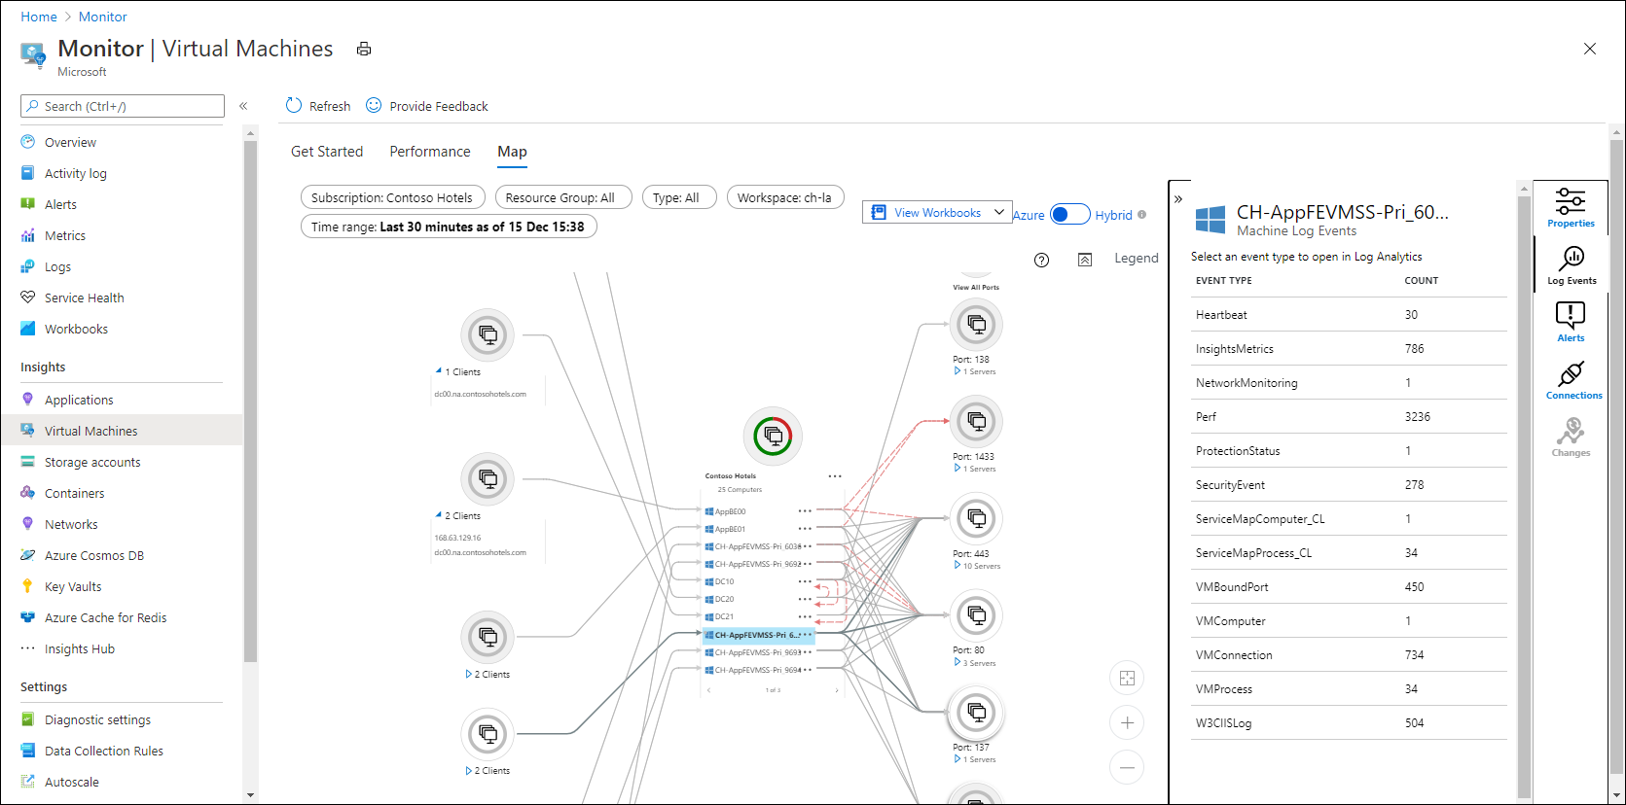Viewport: 1626px width, 805px height.
Task: Expand the 10 Servers list for Port 443
Action: (x=958, y=565)
